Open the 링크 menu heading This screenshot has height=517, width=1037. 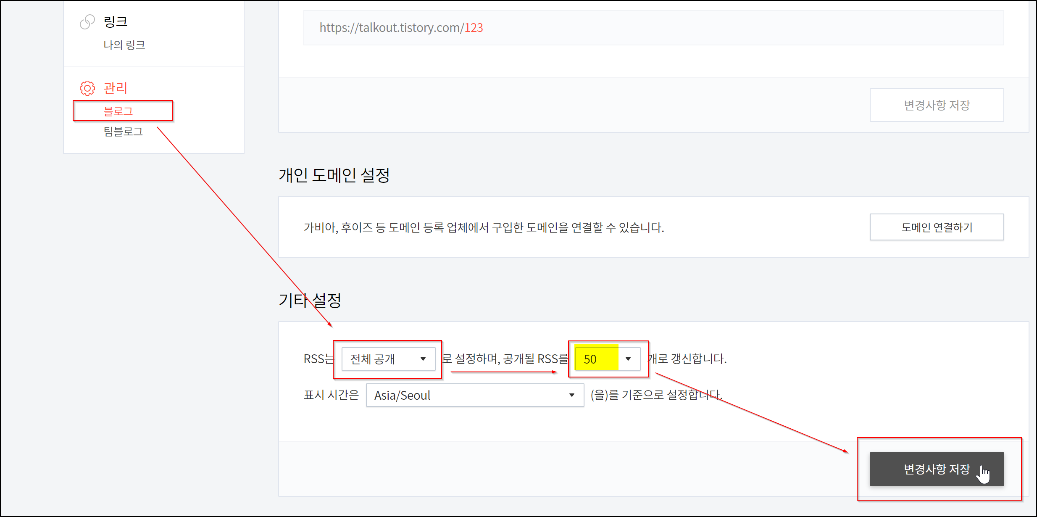115,21
